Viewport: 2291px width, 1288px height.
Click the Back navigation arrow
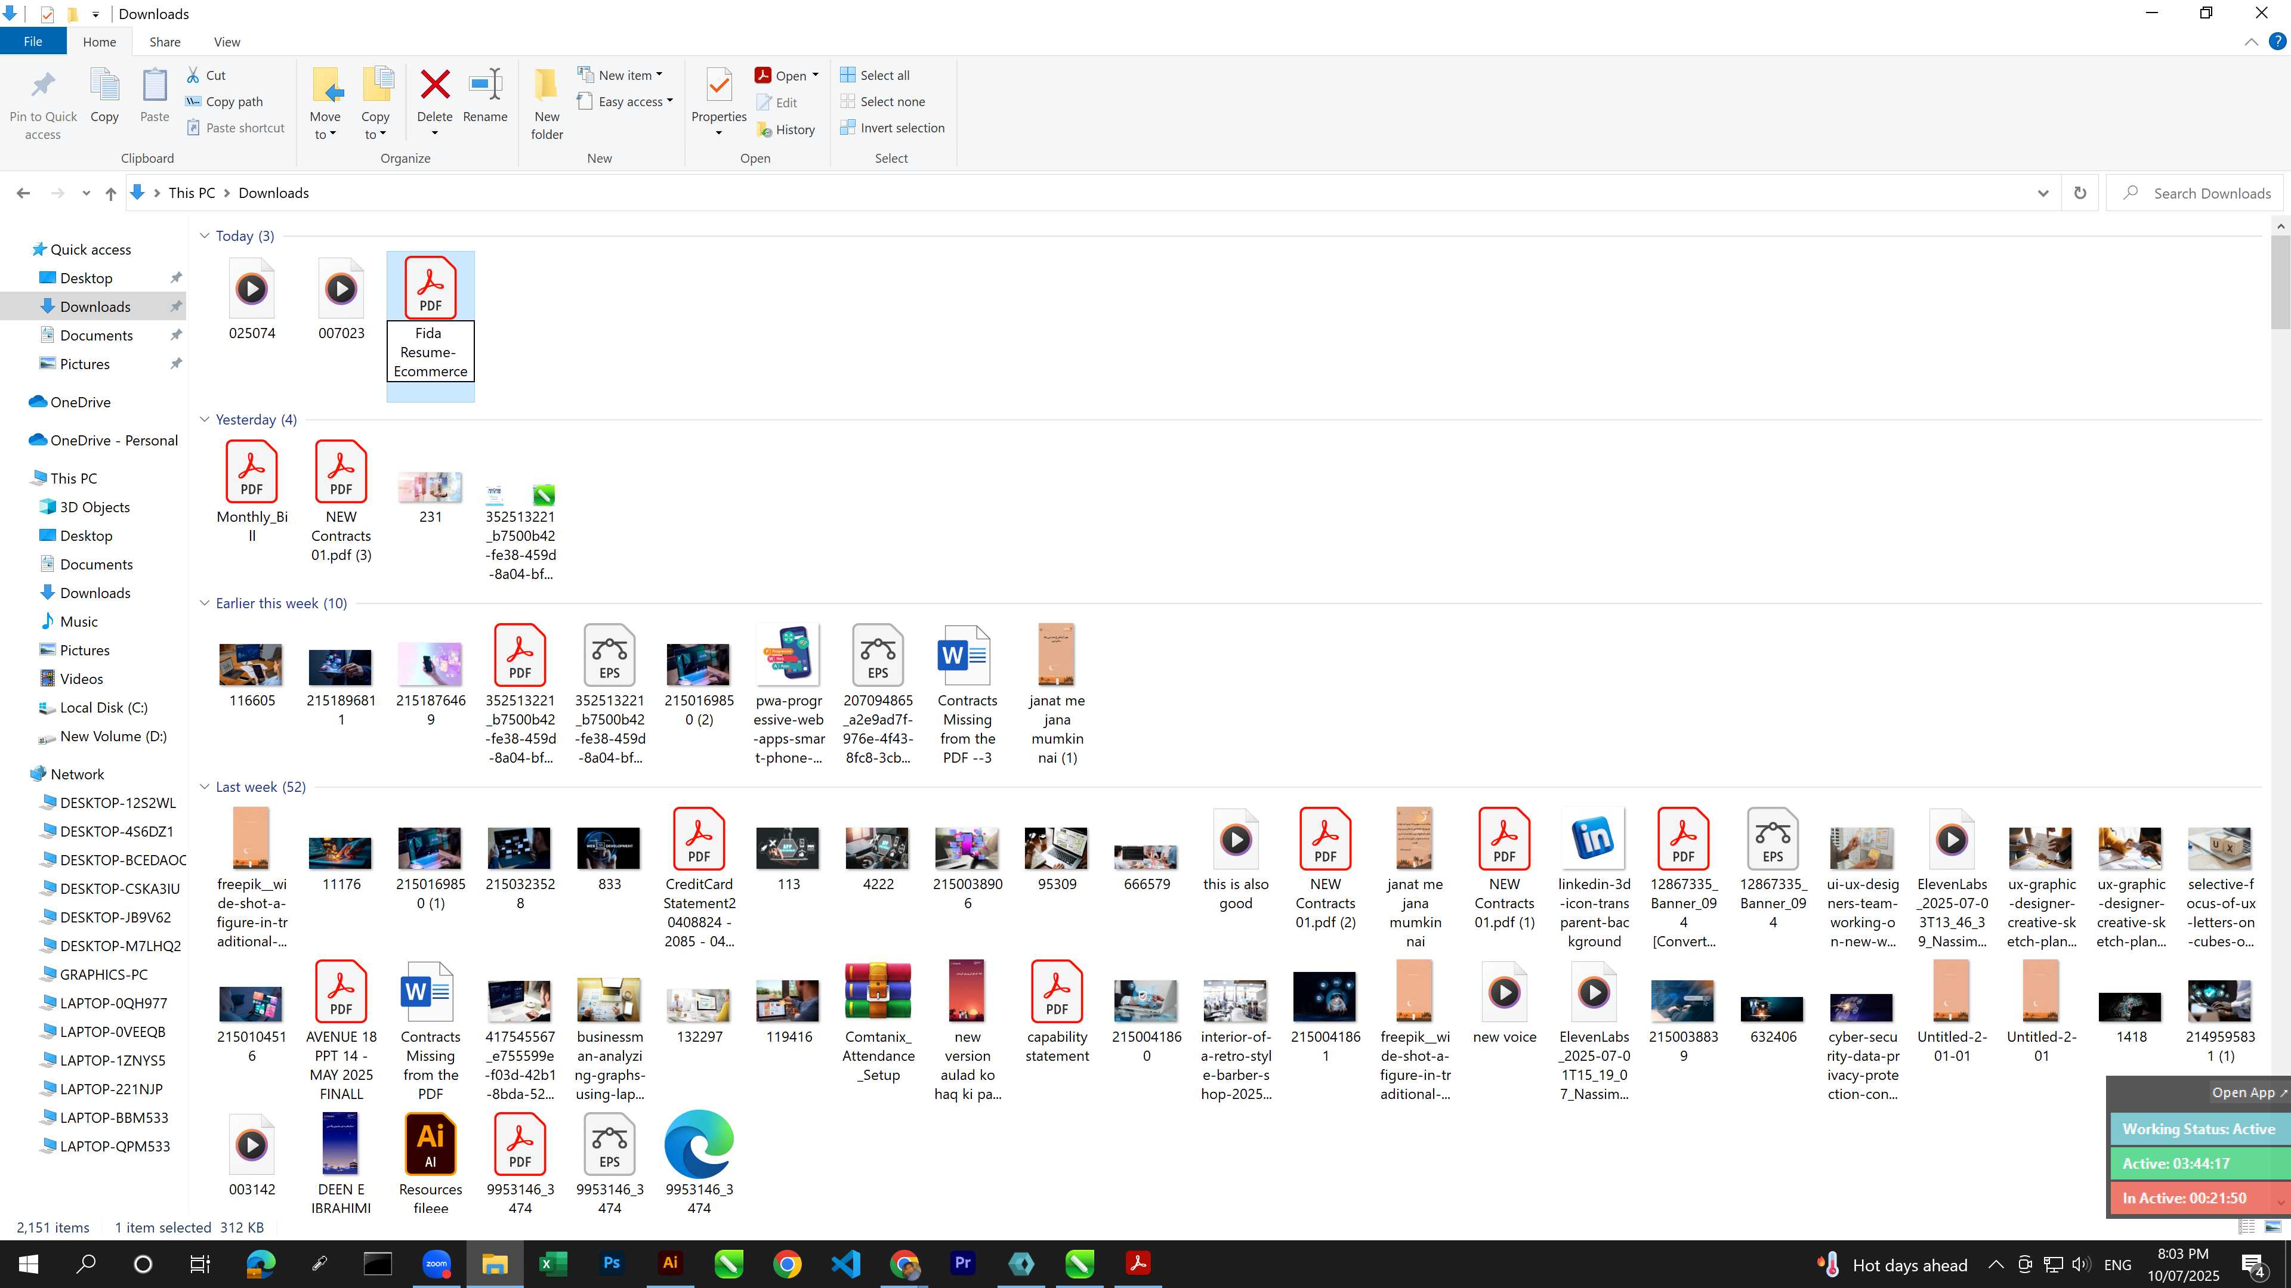(x=23, y=193)
